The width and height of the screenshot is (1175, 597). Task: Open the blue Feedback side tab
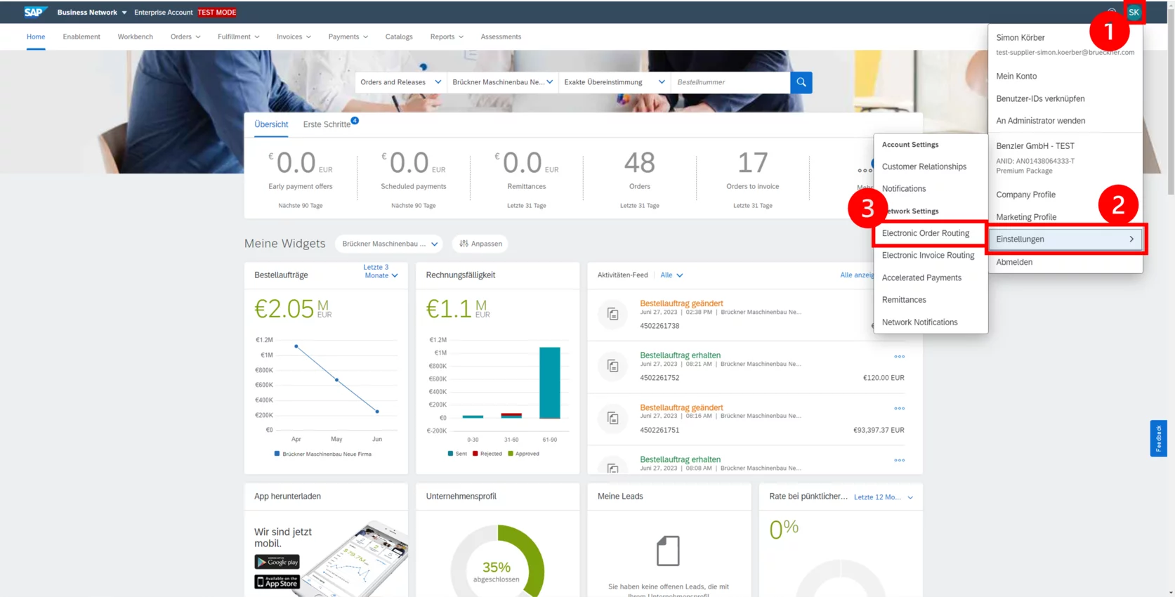tap(1158, 438)
